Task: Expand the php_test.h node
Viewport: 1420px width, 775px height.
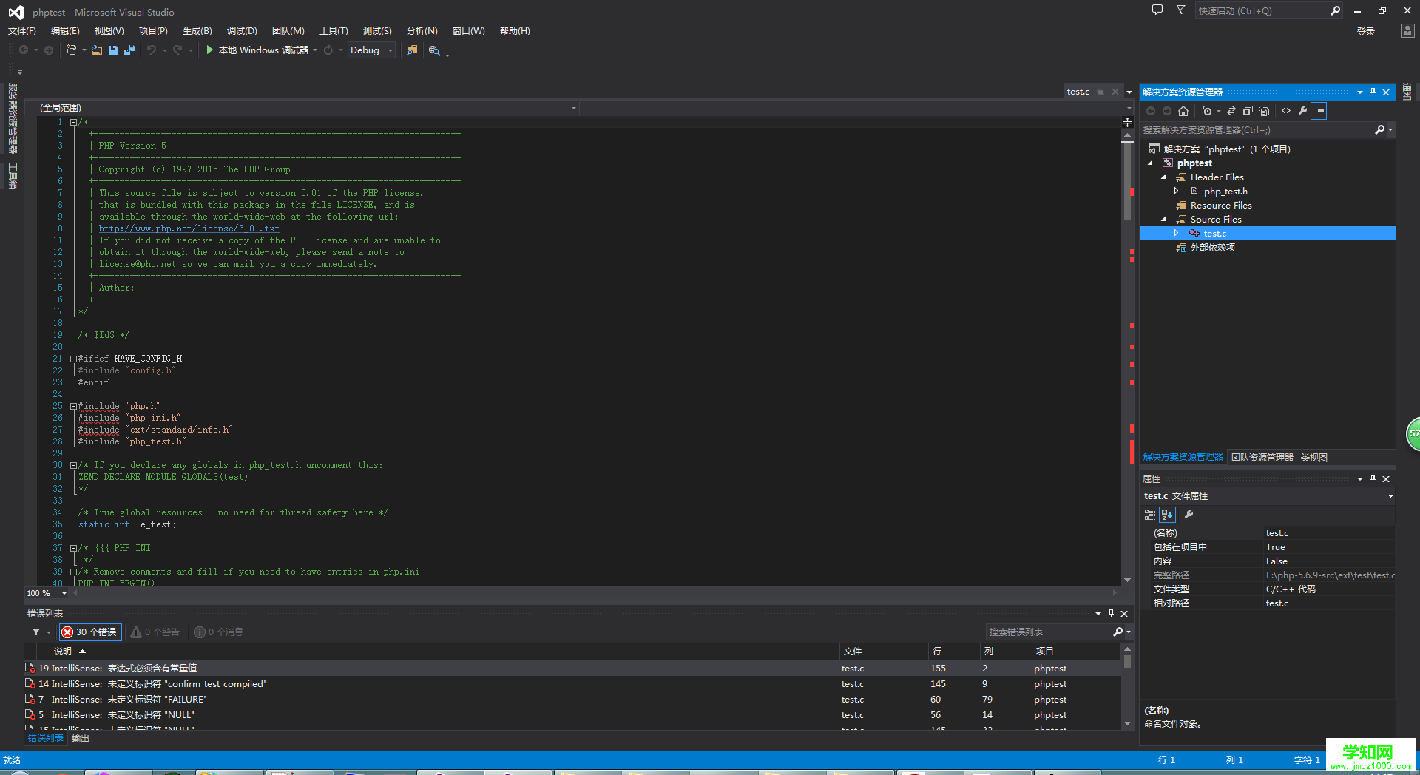Action: point(1177,191)
